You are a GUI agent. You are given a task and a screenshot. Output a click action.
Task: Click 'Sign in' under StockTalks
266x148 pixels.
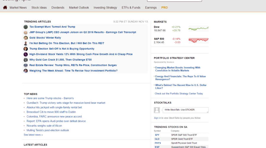click(157, 118)
